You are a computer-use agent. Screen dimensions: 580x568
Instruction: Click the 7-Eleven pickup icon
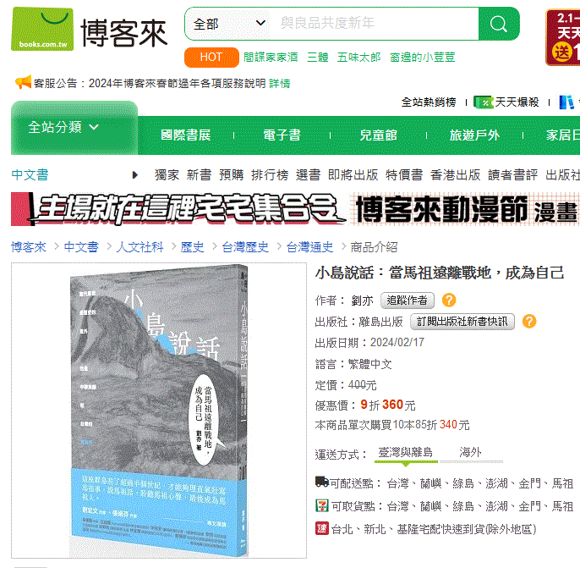[322, 505]
